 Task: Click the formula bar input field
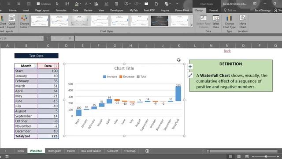[178, 38]
